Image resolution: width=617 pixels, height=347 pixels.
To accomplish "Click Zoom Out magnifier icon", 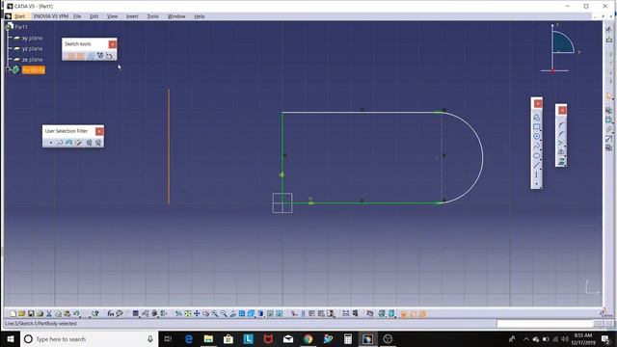I will click(x=224, y=313).
